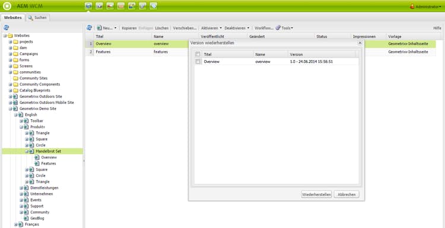Close the Version wiederherstellen dialog
Screen dimensions: 445x228
[360, 43]
